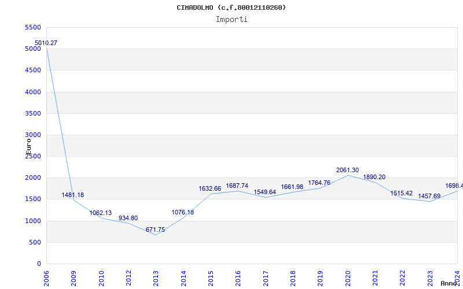Click the 3500 y-axis tick label
Image resolution: width=463 pixels, height=289 pixels.
(33, 113)
